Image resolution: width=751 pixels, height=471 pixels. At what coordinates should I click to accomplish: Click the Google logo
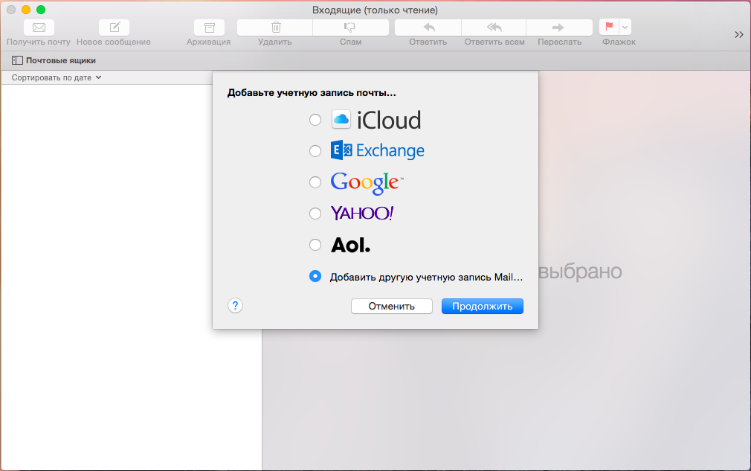click(367, 183)
